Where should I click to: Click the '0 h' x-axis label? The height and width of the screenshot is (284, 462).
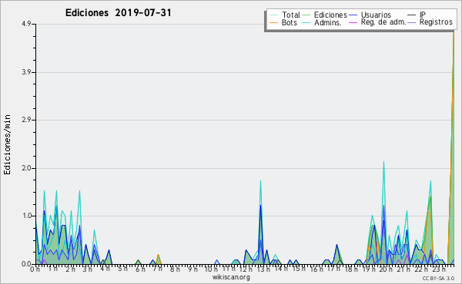pos(35,269)
